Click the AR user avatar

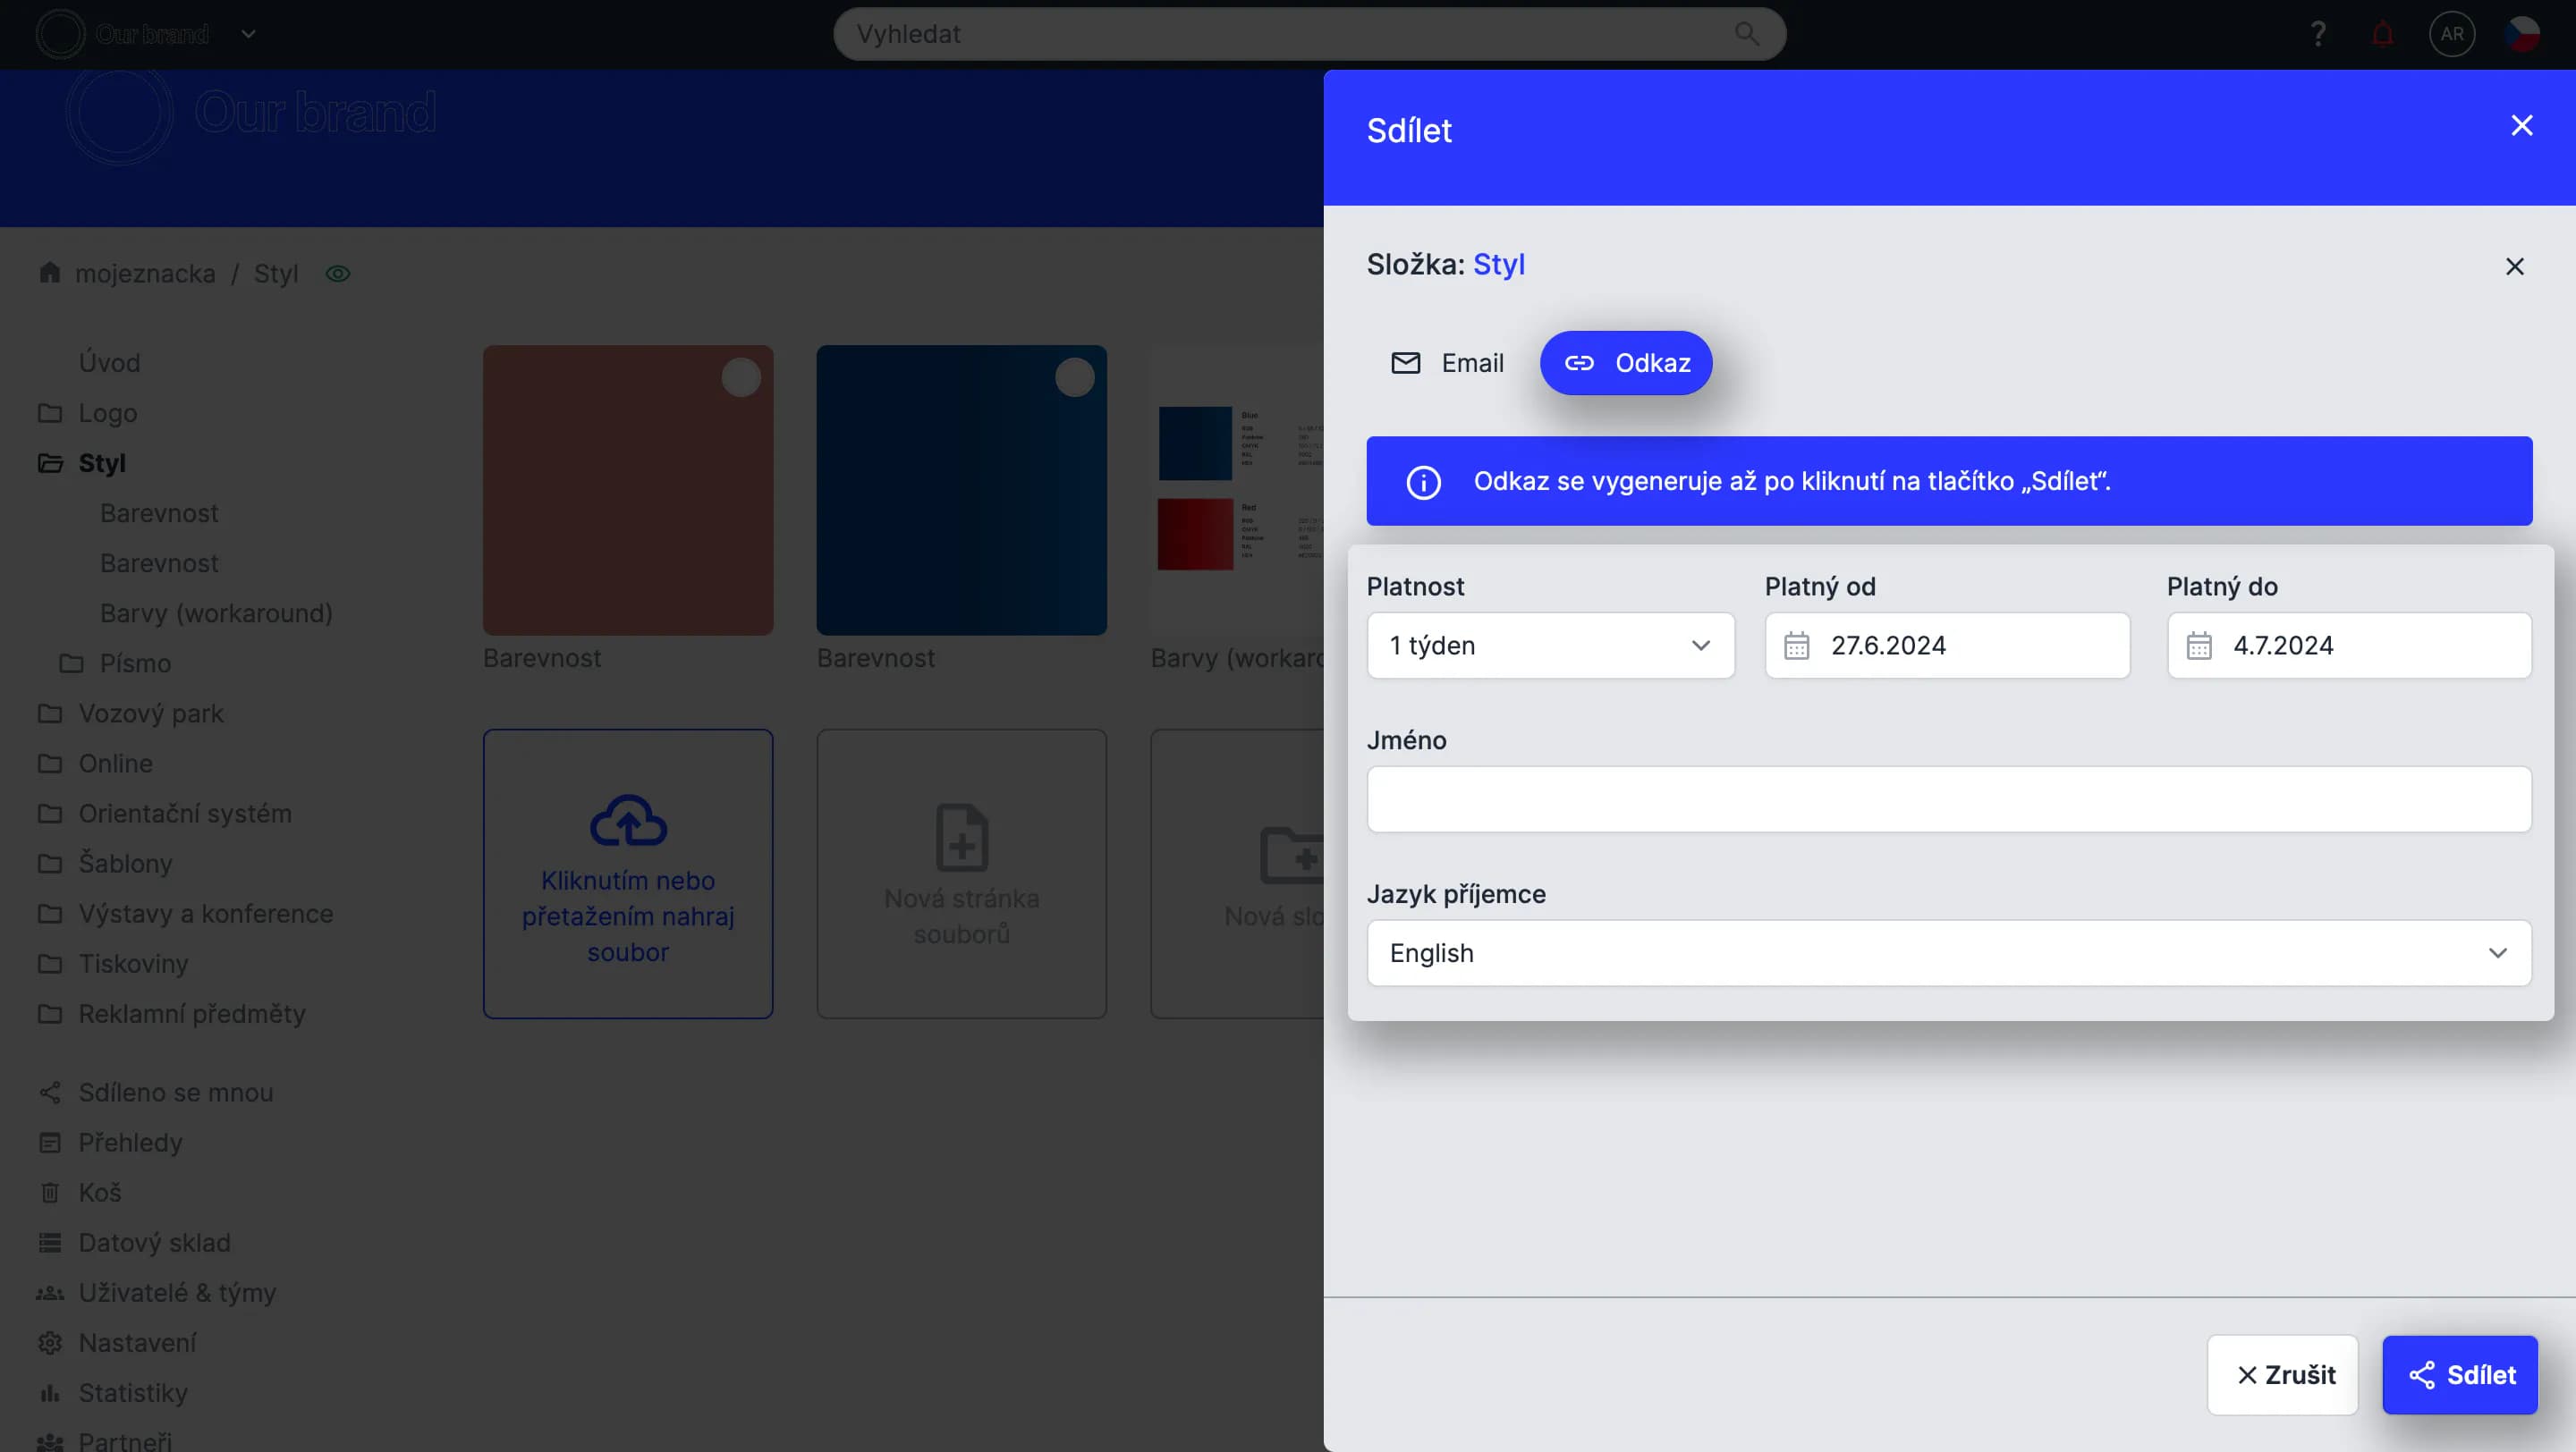[2451, 34]
